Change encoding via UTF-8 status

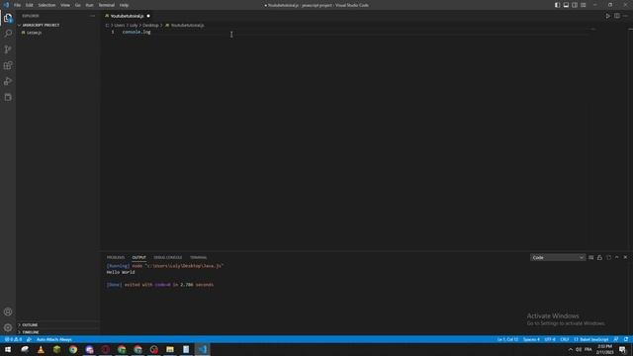[550, 339]
